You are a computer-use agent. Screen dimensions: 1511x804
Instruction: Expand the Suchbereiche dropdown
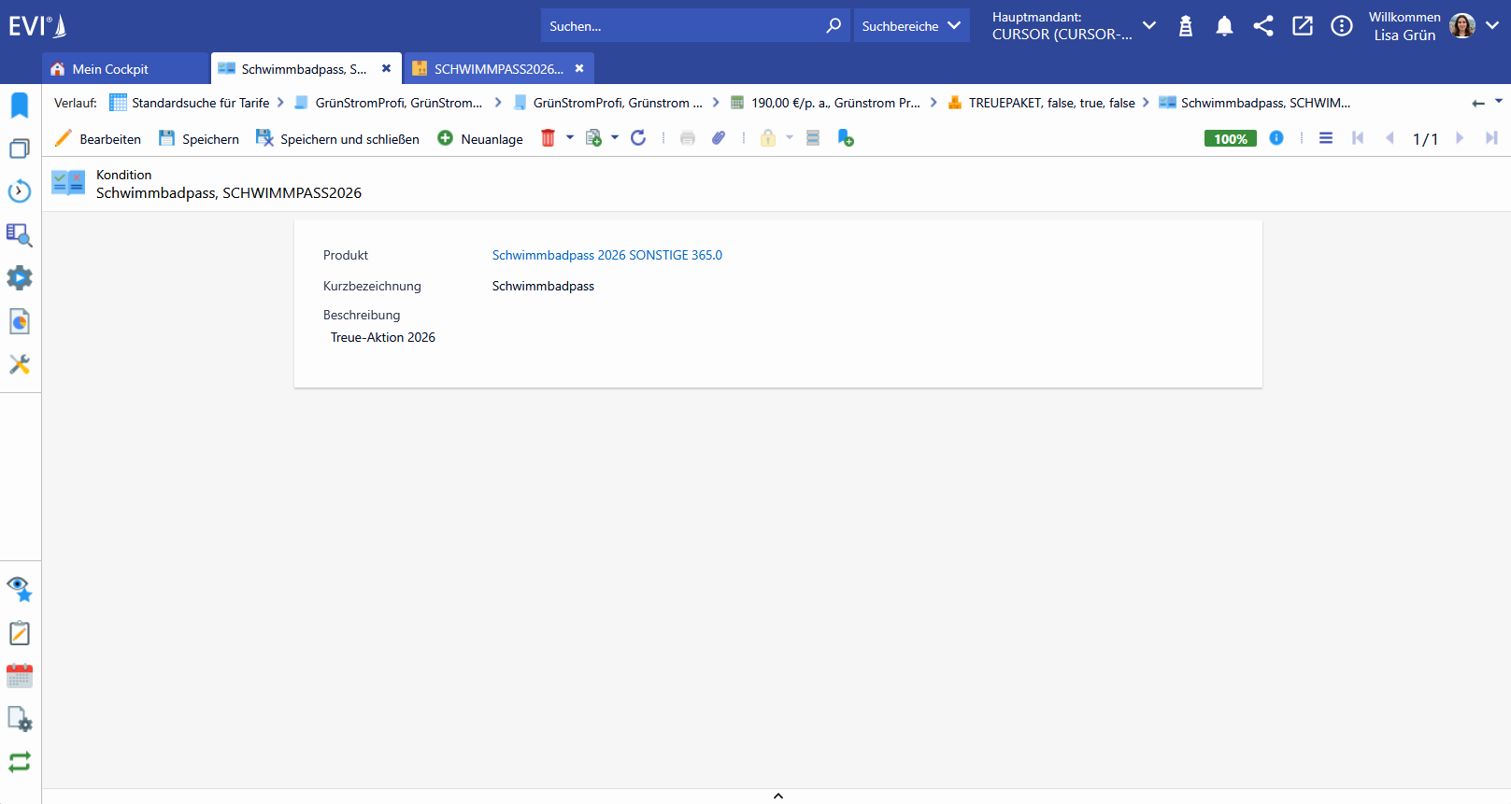[x=911, y=26]
